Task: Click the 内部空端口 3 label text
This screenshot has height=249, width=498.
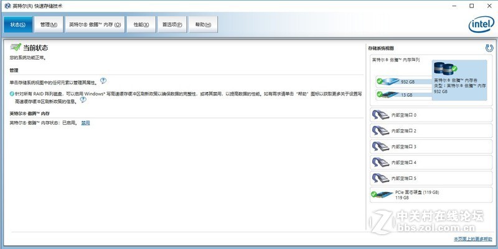Action: [403, 147]
